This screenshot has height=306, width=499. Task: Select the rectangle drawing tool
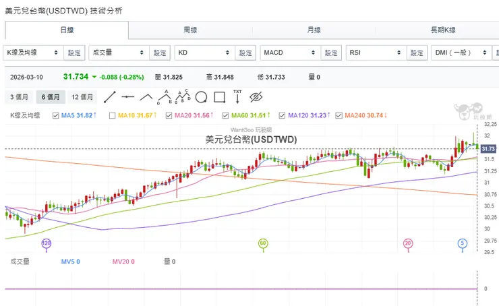[218, 96]
